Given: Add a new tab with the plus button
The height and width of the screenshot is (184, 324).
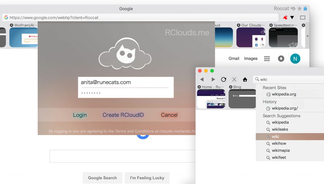Looking at the screenshot, I should (308, 36).
